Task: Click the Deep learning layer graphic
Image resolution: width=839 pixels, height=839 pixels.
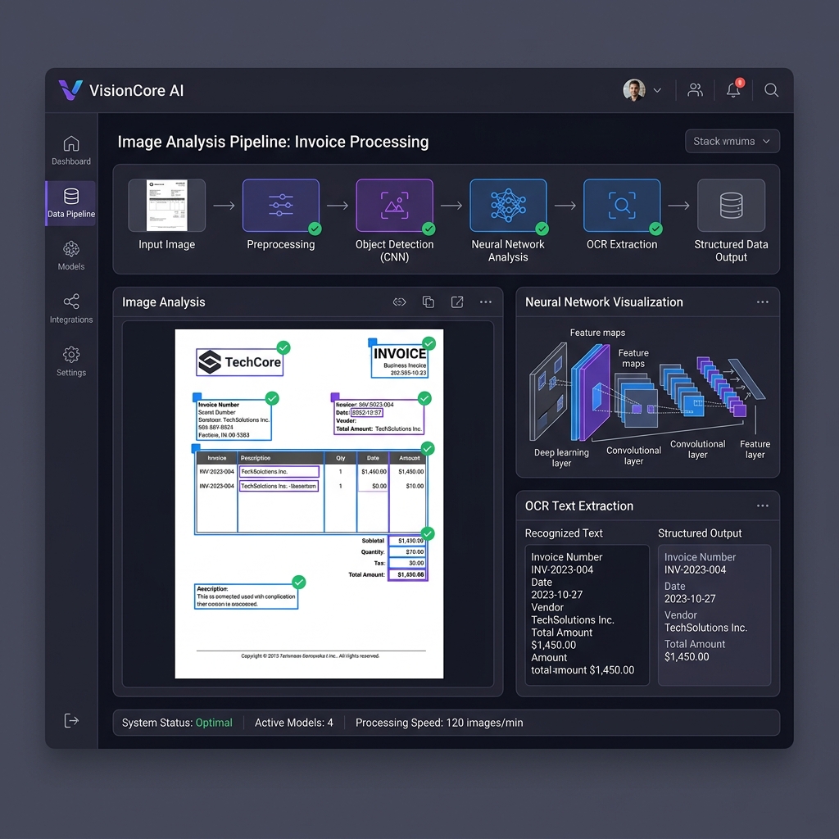Action: (x=548, y=392)
